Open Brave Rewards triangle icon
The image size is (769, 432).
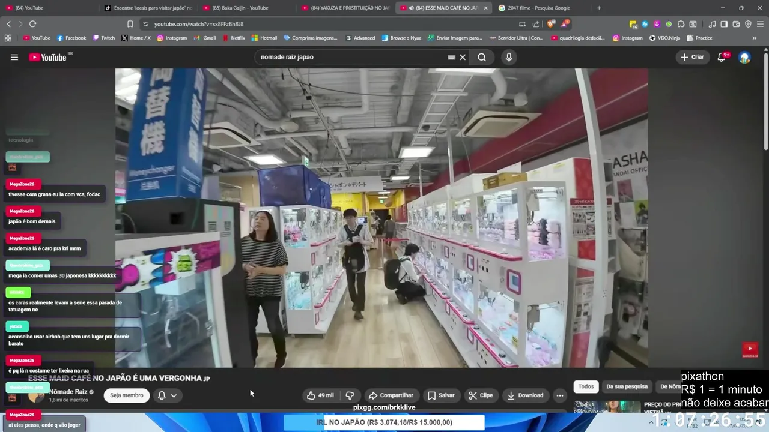[x=564, y=24]
